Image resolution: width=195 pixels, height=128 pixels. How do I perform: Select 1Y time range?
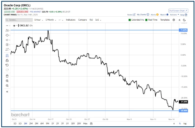coord(53,124)
